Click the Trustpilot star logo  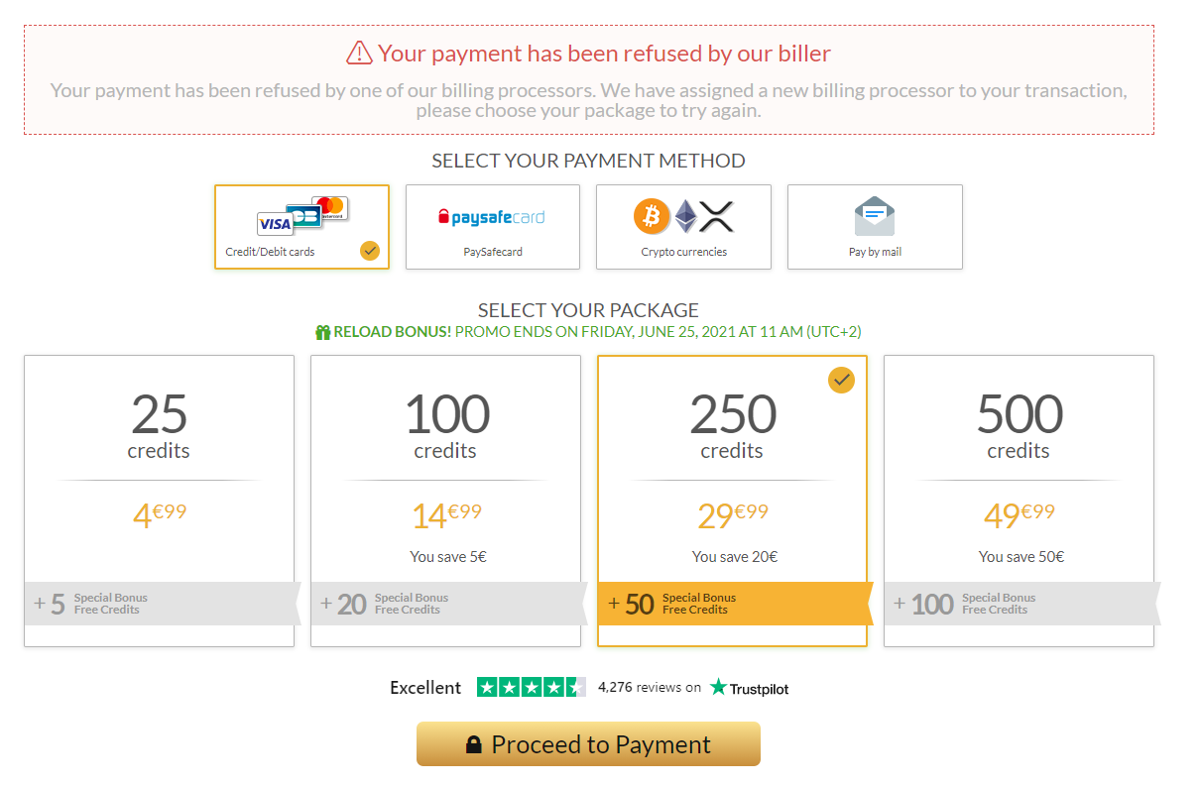pyautogui.click(x=719, y=688)
